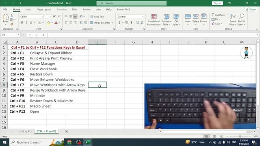Click Increase Decimal icon

click(137, 23)
